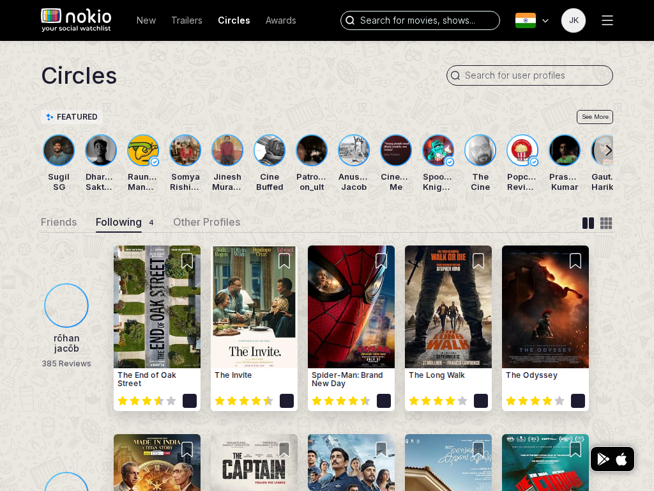Open Popc Revi popcorn profile avatar
Screen dimensions: 654x491
[x=522, y=150]
